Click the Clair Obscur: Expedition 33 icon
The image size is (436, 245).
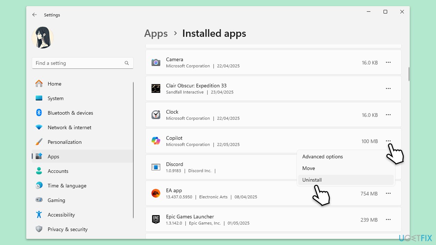(x=156, y=88)
